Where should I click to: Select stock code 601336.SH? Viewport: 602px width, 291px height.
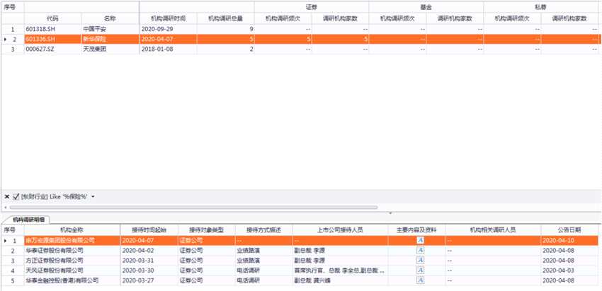click(53, 39)
